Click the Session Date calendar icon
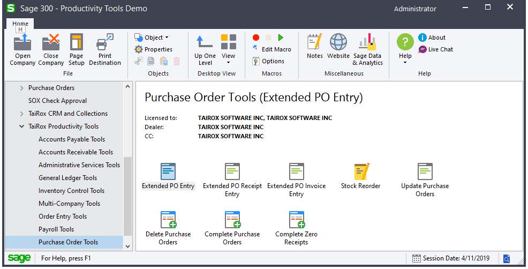Screen dimensions: 528x269 [417, 258]
